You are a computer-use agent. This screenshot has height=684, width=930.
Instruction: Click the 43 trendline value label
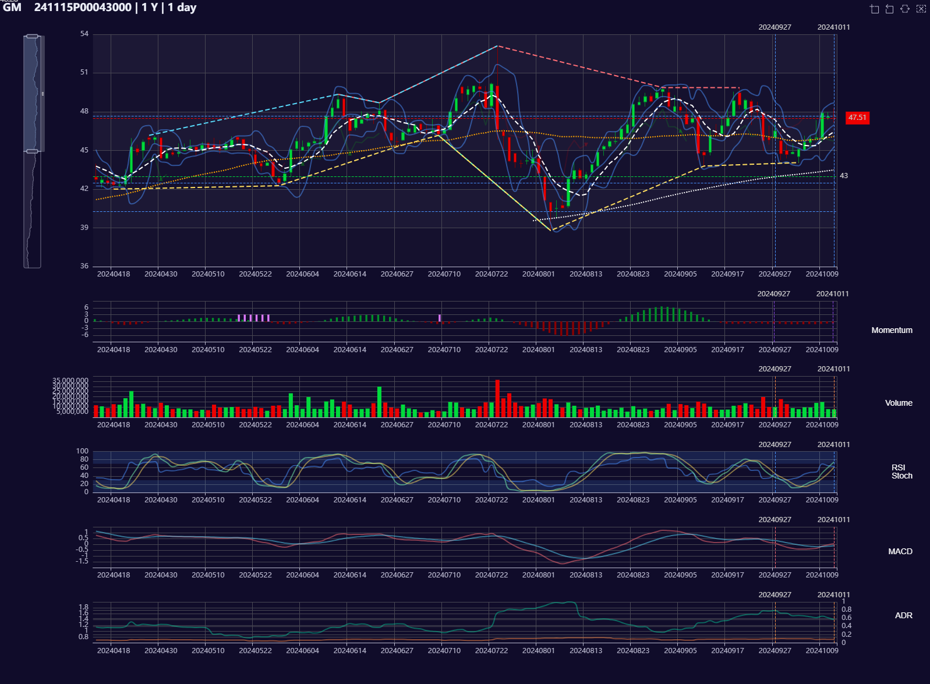844,176
